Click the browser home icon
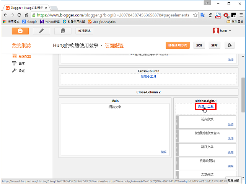Viewport: 246px width, 185px height. click(x=26, y=15)
